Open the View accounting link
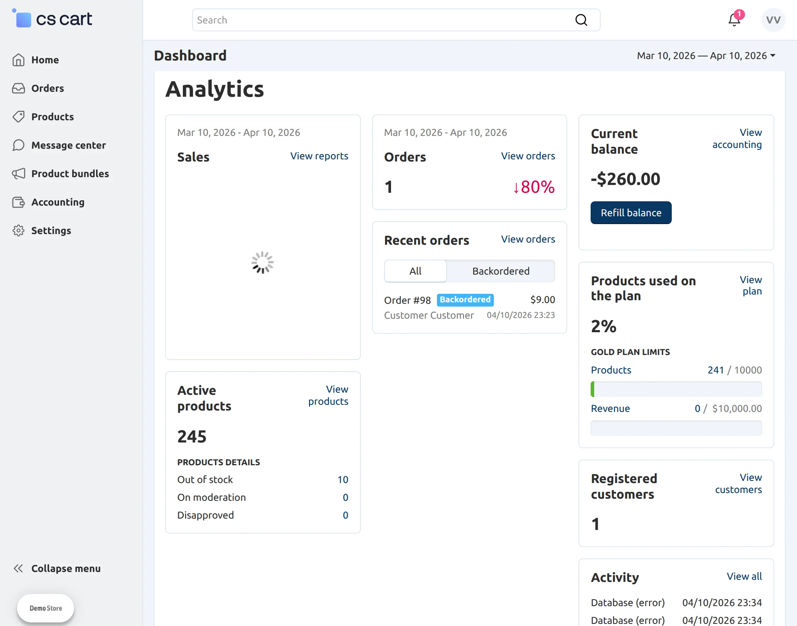Screen dimensions: 797x626 [x=737, y=139]
